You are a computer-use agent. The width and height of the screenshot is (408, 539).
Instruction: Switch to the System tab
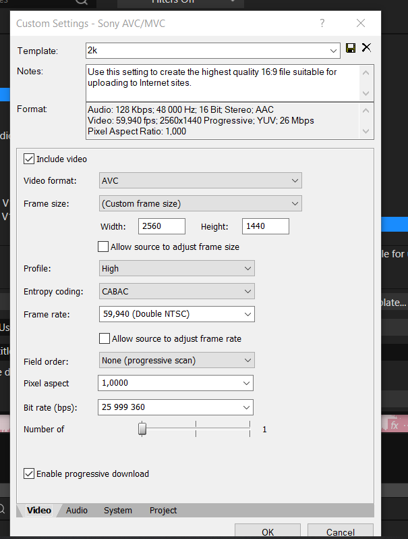pyautogui.click(x=118, y=511)
